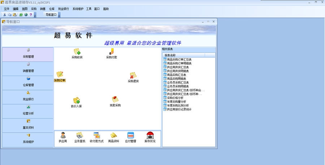Select 仓库管理 in the left sidebar
Image resolution: width=325 pixels, height=165 pixels.
coord(28,82)
